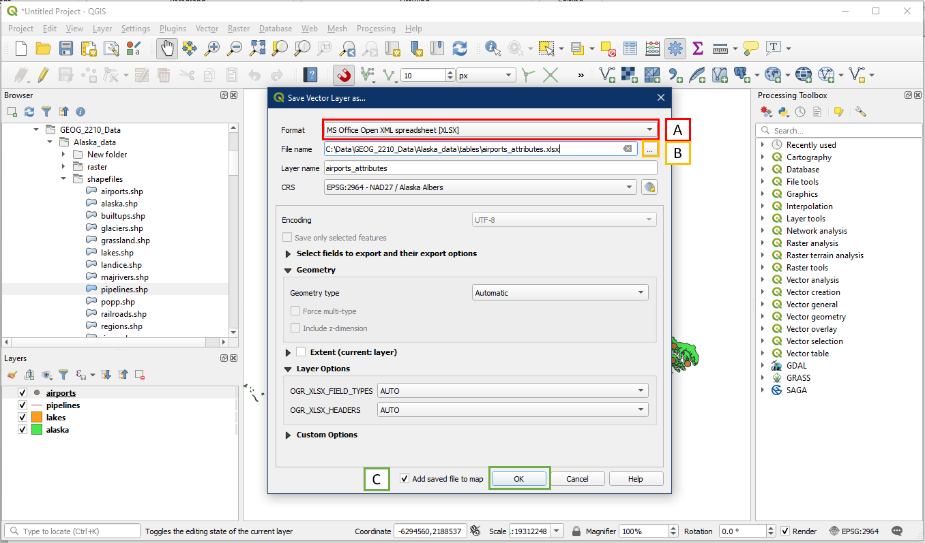Screen dimensions: 925x543
Task: Click the Select CRS globe button
Action: [x=649, y=187]
